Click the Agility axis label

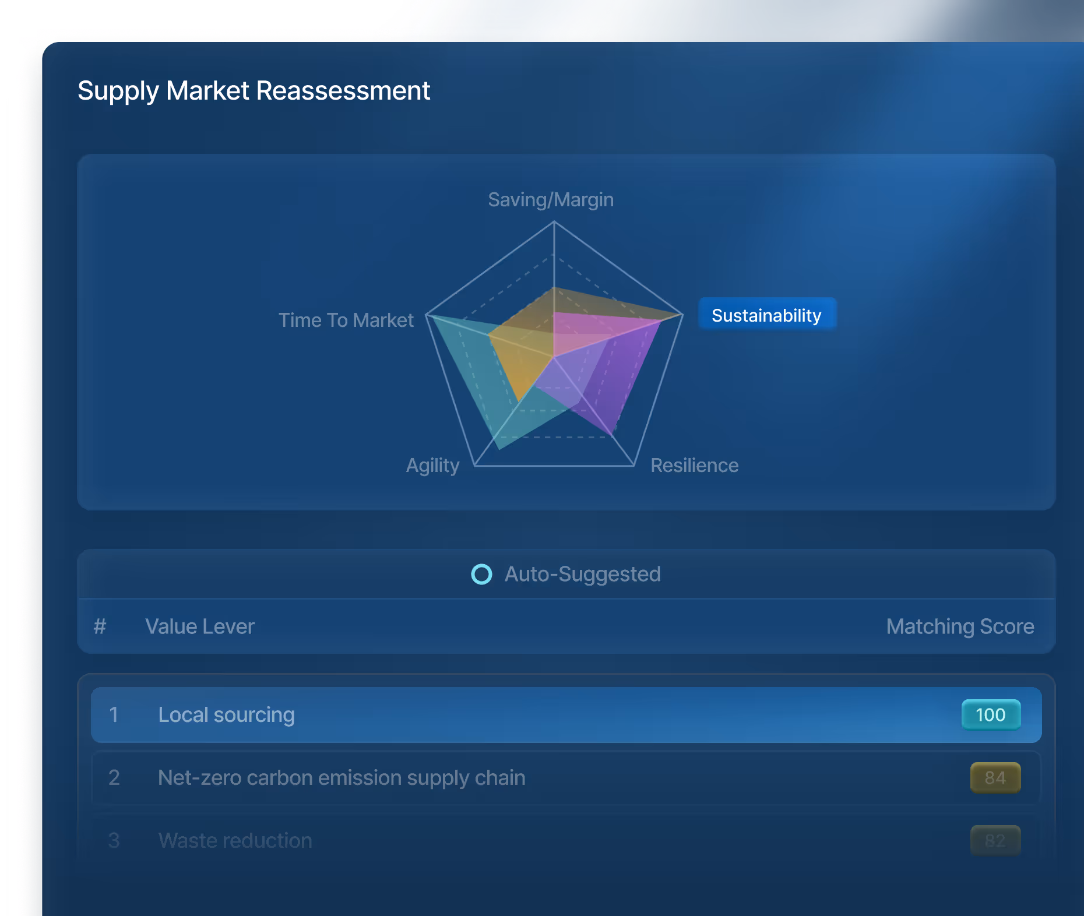coord(433,466)
